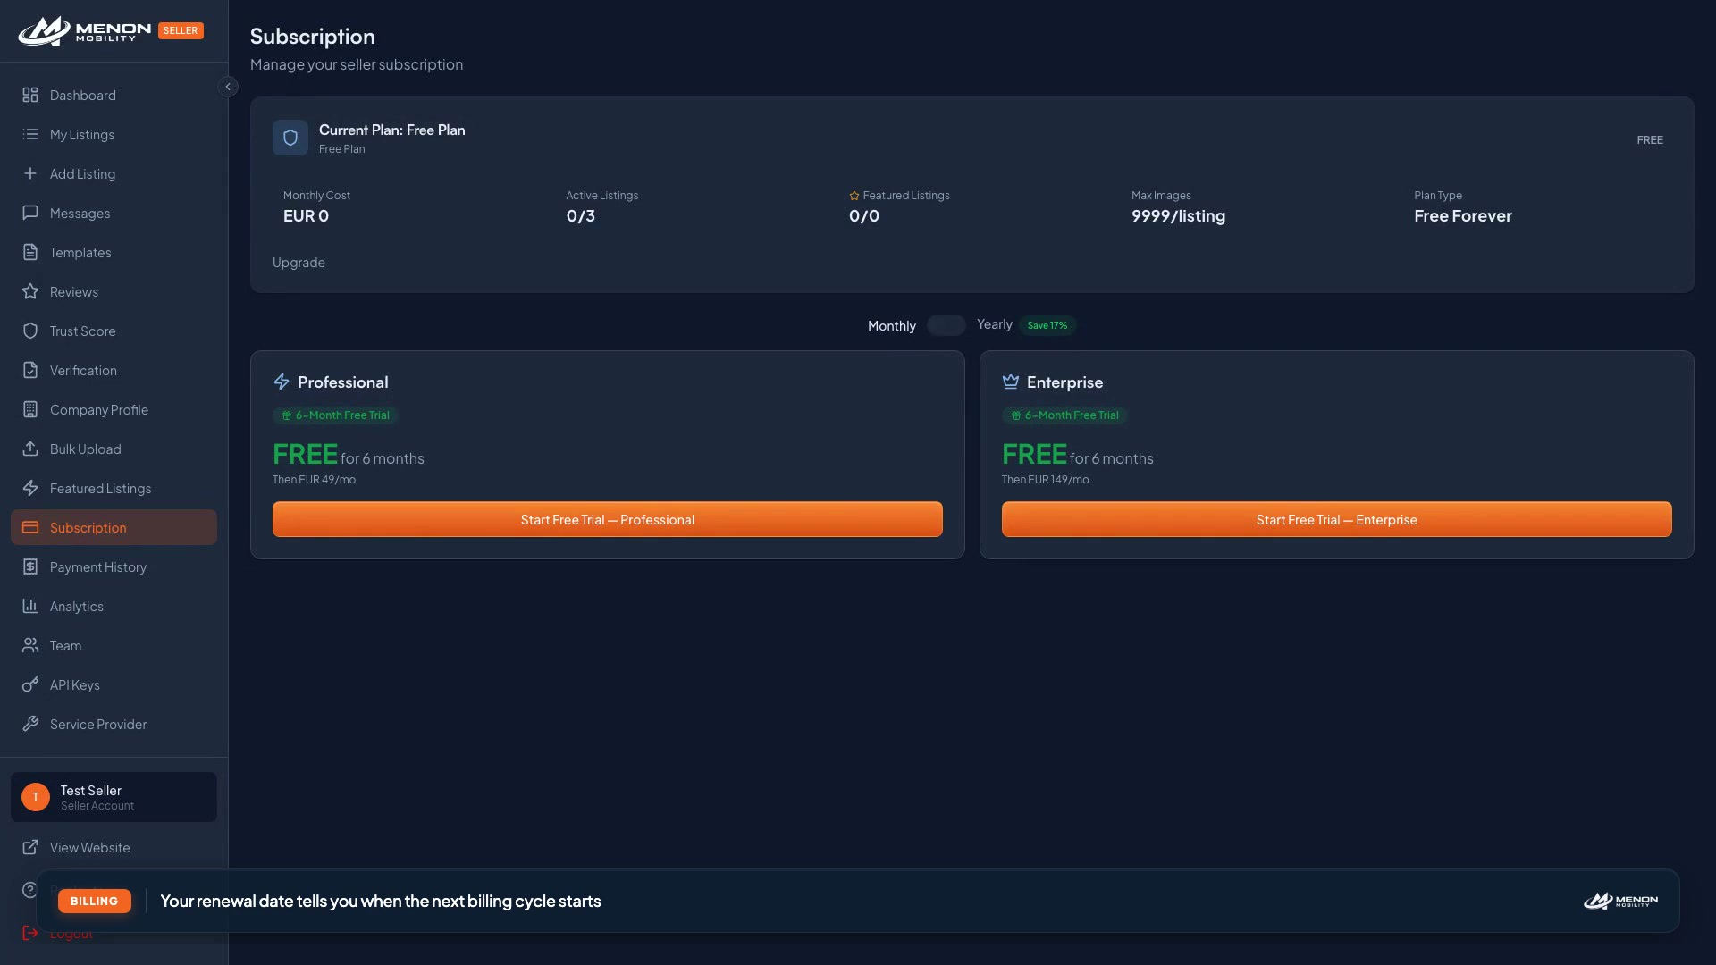Click the Team people icon
Image resolution: width=1716 pixels, height=965 pixels.
pos(30,645)
